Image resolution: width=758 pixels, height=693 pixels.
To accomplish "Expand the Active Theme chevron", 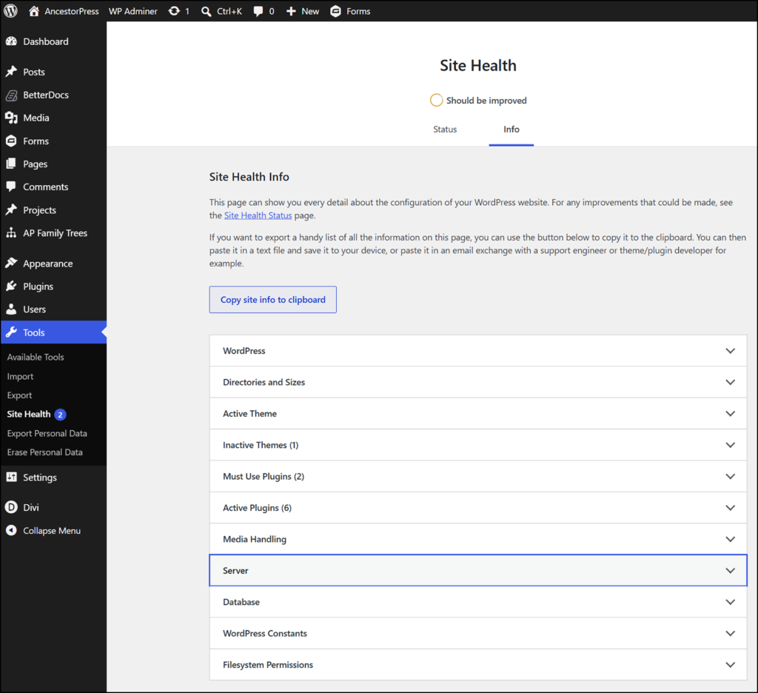I will (730, 413).
